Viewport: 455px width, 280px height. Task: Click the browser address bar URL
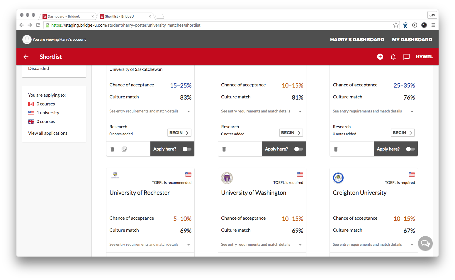click(x=126, y=25)
